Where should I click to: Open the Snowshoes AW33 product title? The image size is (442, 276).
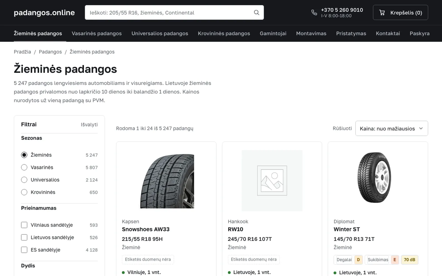click(x=146, y=229)
